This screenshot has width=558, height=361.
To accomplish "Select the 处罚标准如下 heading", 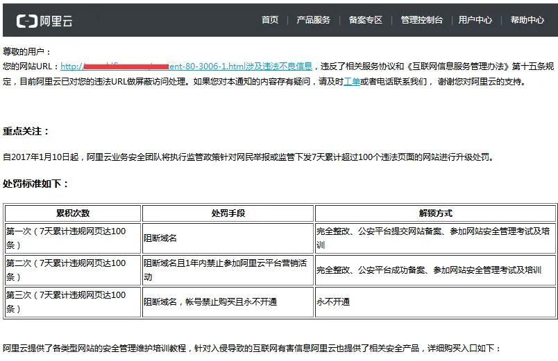I will pyautogui.click(x=35, y=184).
